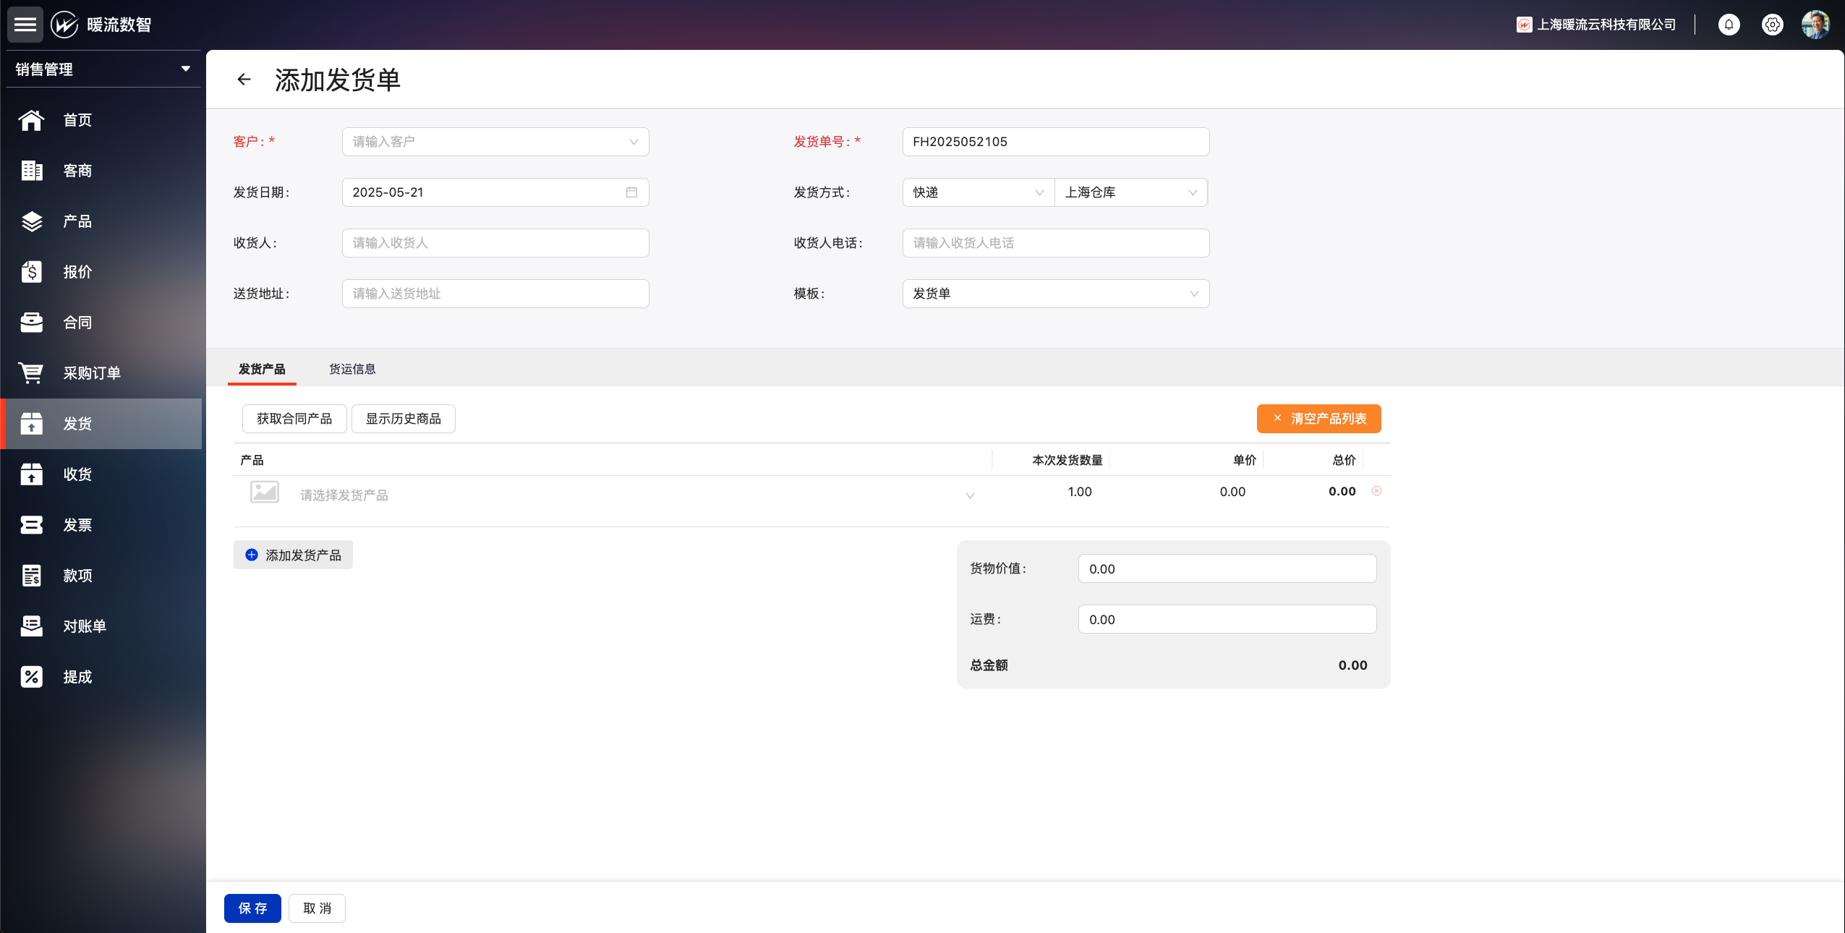The width and height of the screenshot is (1845, 933).
Task: Go to 发票 in the sidebar
Action: (77, 525)
